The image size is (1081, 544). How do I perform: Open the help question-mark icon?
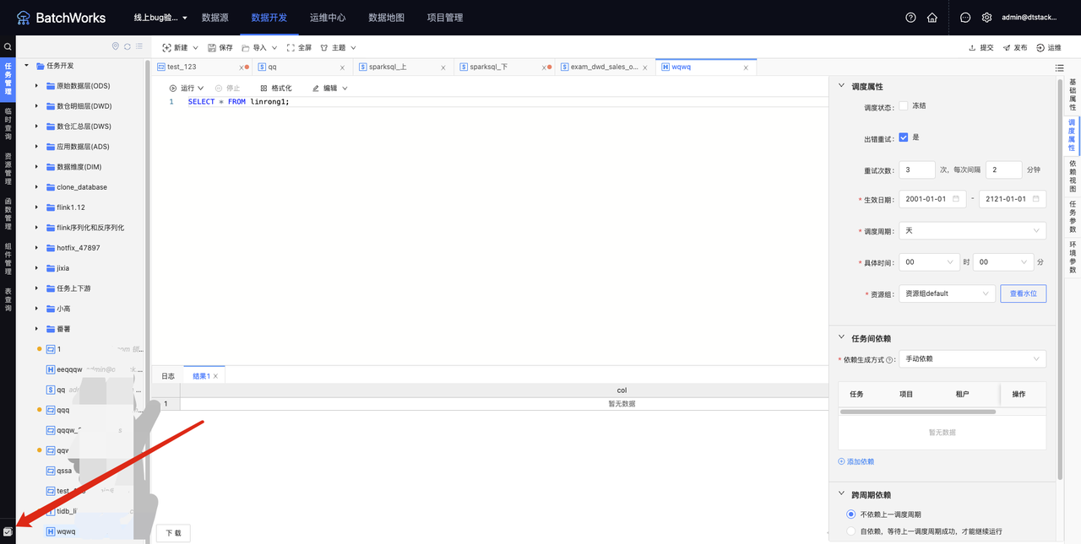tap(910, 17)
